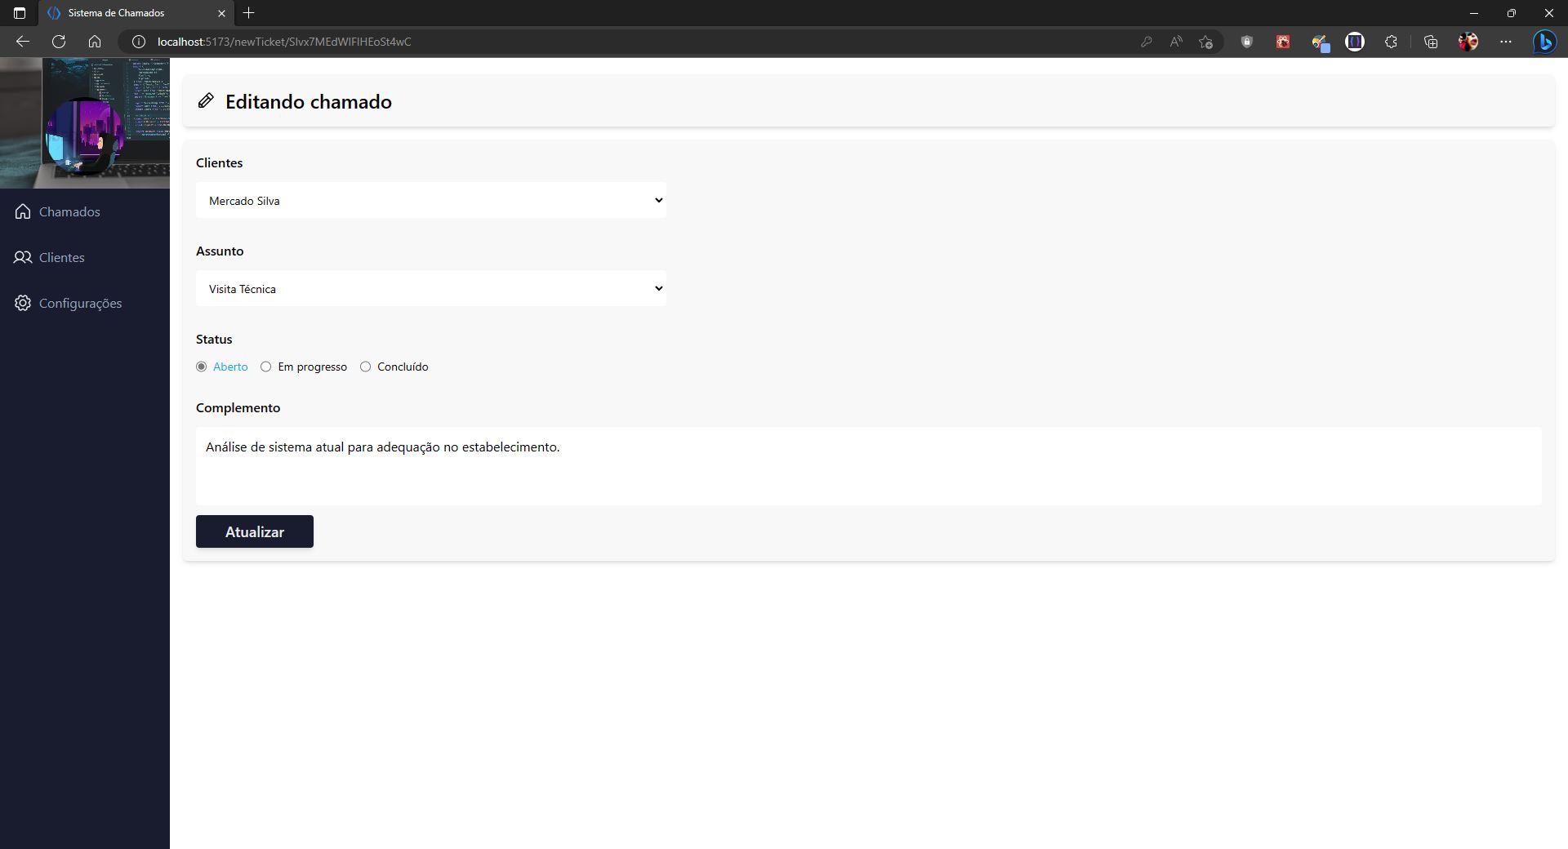Add the page to favorites
1568x849 pixels.
tap(1205, 42)
